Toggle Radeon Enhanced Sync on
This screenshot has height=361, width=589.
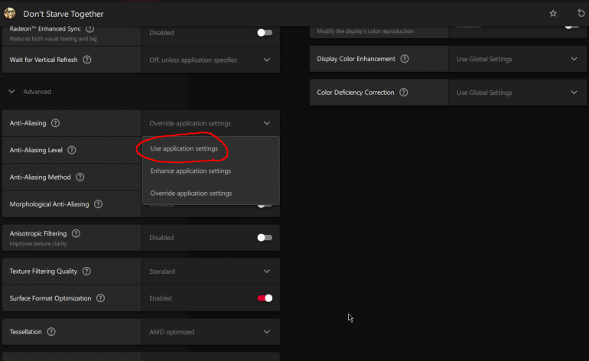click(265, 33)
